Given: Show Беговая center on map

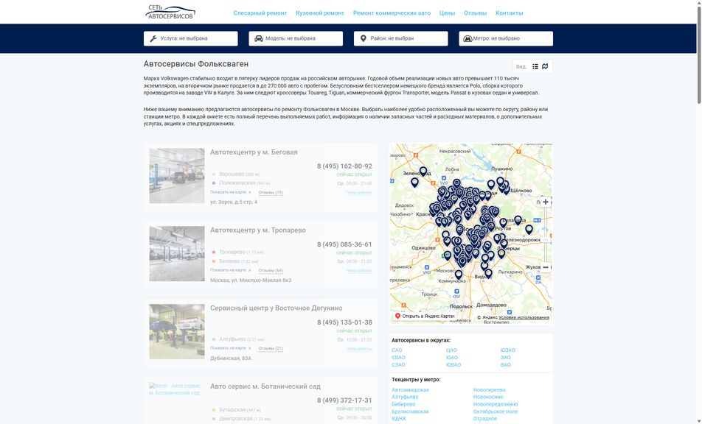Looking at the screenshot, I should click(231, 192).
